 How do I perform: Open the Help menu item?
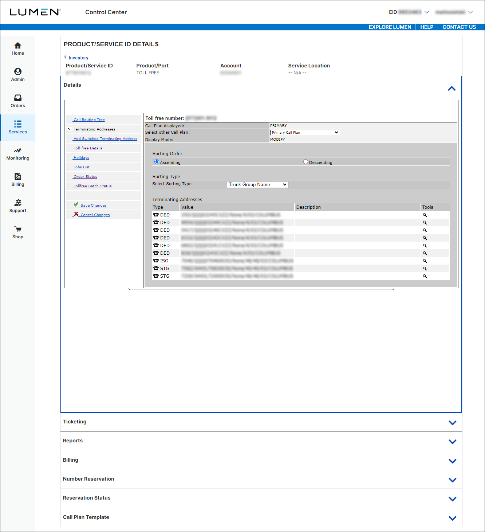427,27
